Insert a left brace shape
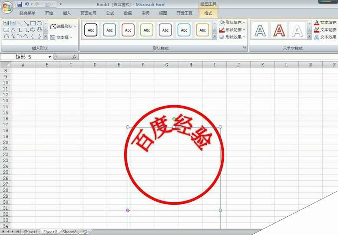This screenshot has width=338, height=235. point(33,36)
